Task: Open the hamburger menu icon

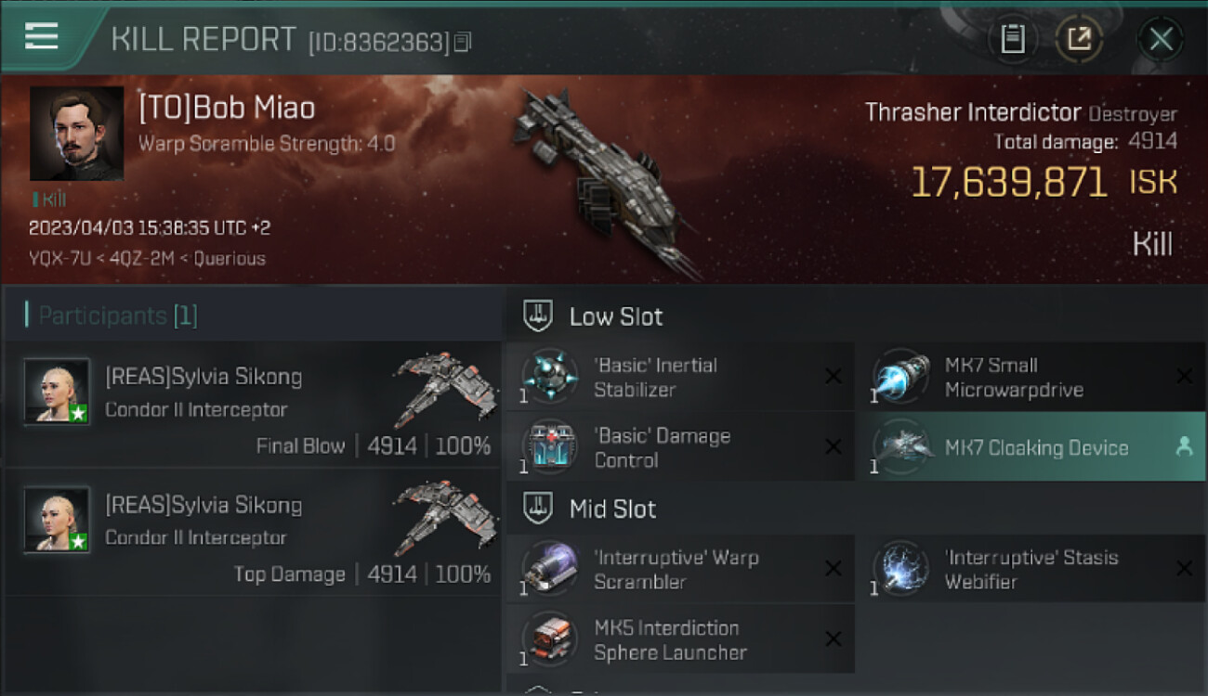Action: coord(42,37)
